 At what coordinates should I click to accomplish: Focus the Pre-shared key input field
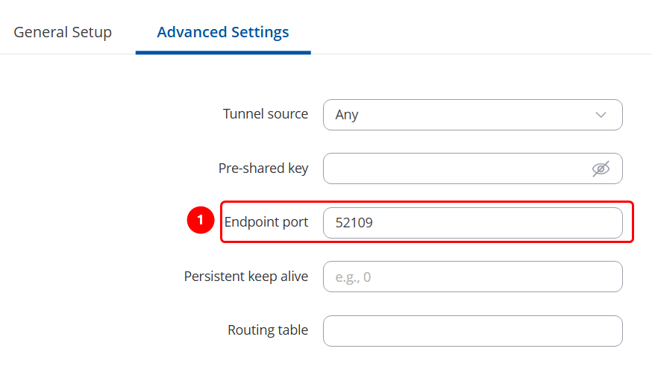pos(455,168)
